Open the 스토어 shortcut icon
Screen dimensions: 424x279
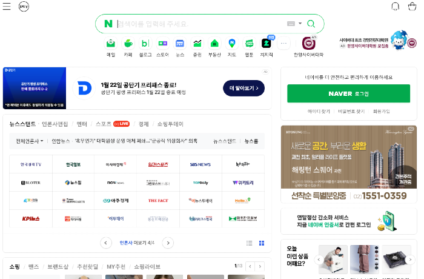(x=162, y=43)
